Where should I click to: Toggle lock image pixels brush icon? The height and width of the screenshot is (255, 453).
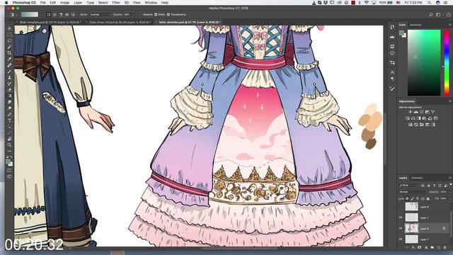click(412, 198)
